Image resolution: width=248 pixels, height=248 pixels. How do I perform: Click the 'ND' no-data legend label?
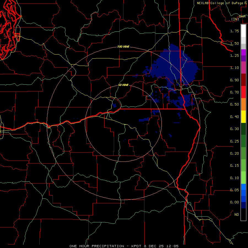pos(237,215)
